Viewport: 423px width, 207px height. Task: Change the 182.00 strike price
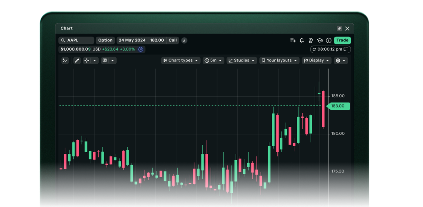tap(157, 40)
